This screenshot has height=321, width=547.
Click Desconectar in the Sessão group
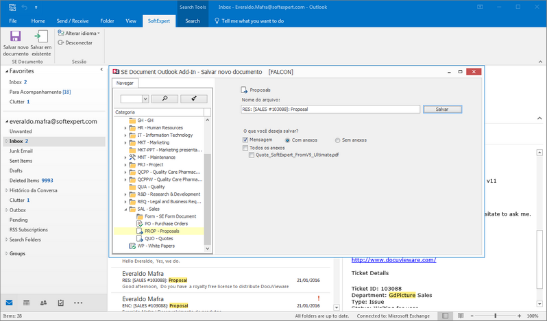(75, 42)
